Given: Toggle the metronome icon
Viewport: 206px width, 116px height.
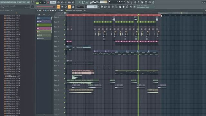Looking at the screenshot, I should click(59, 2).
